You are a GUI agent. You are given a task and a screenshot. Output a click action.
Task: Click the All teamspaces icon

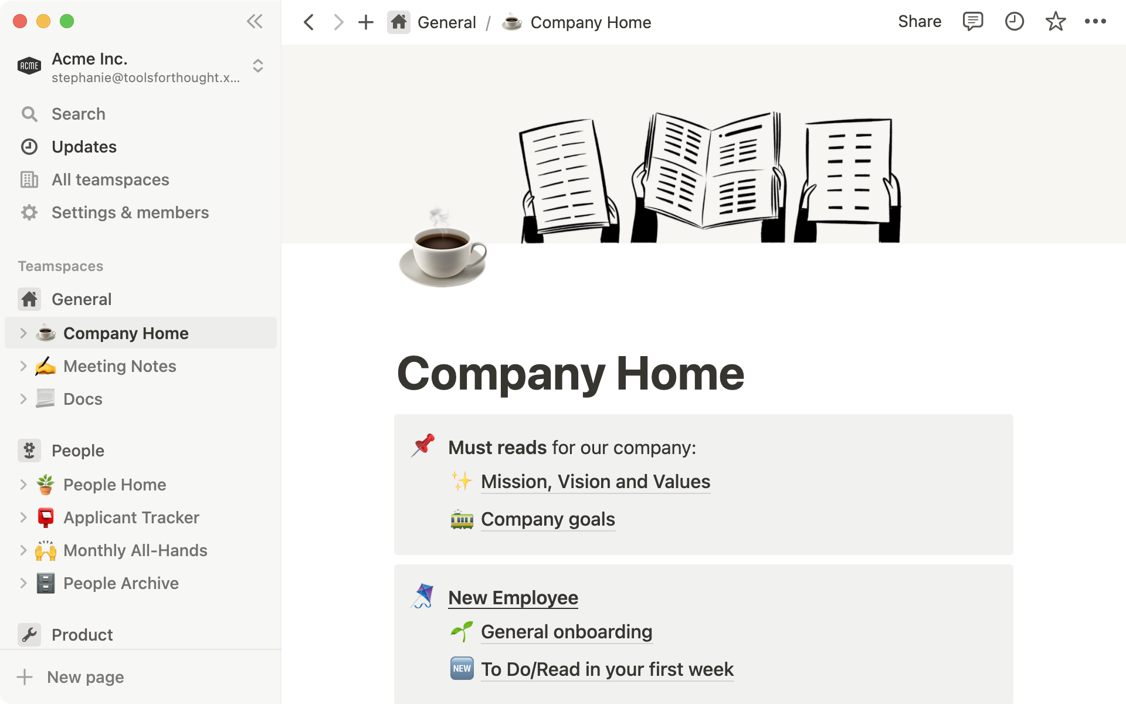click(x=28, y=180)
